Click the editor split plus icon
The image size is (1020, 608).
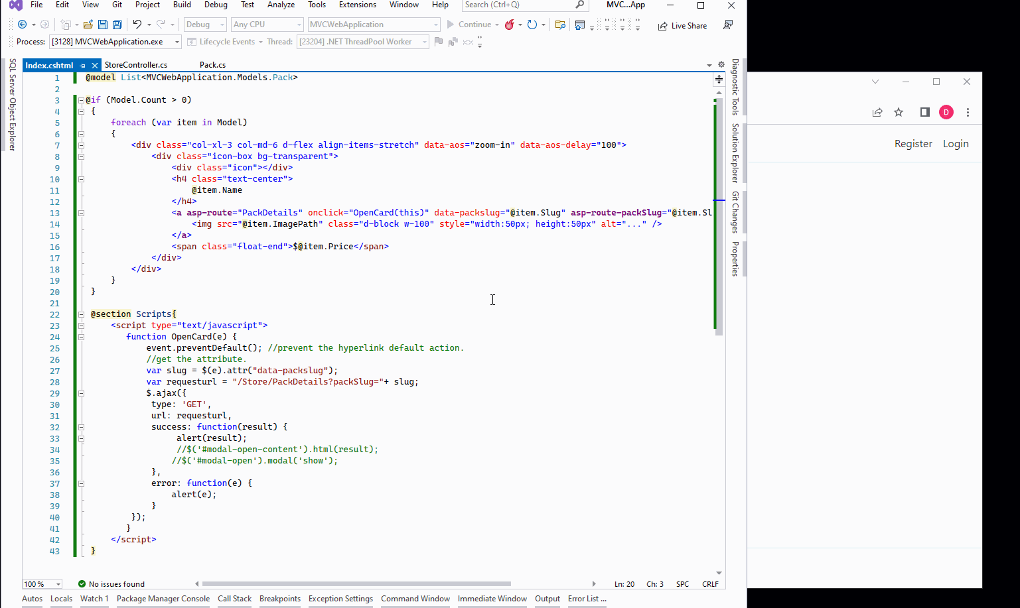(719, 79)
